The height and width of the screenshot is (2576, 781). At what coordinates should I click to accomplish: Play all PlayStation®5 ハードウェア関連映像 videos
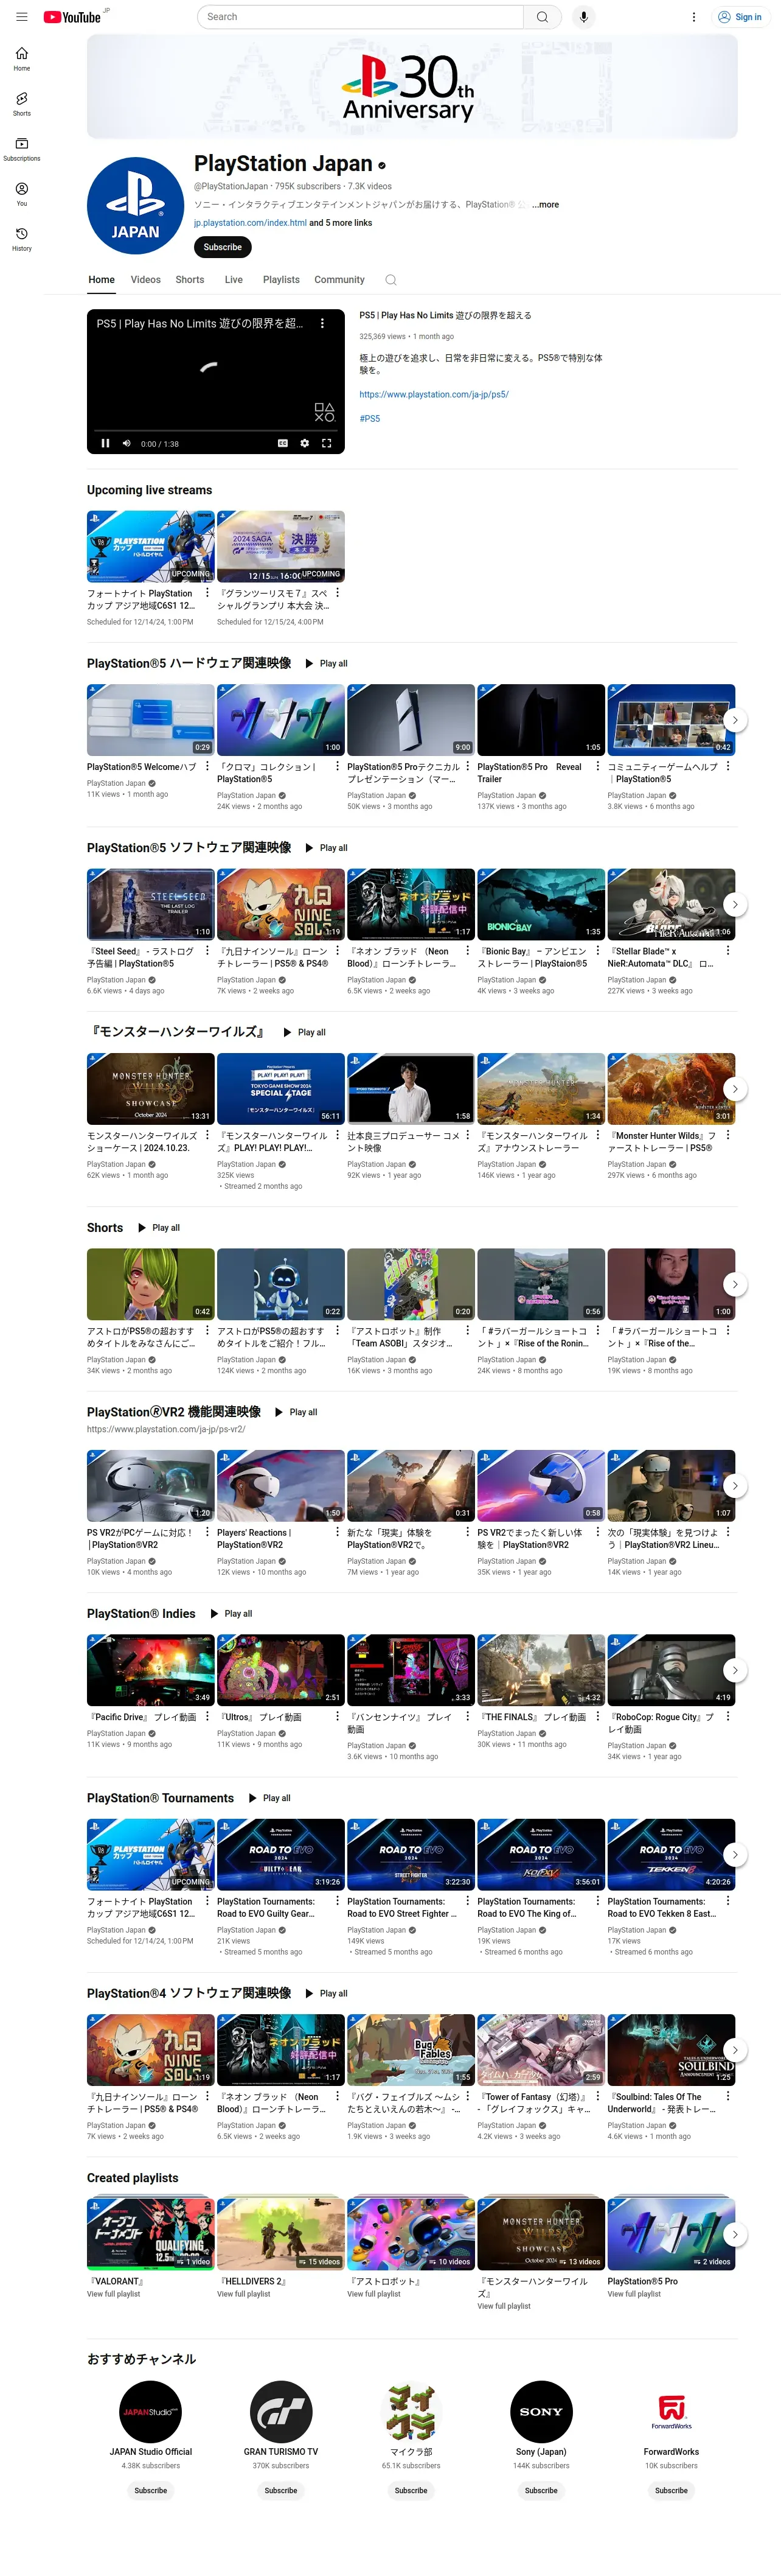[x=327, y=663]
